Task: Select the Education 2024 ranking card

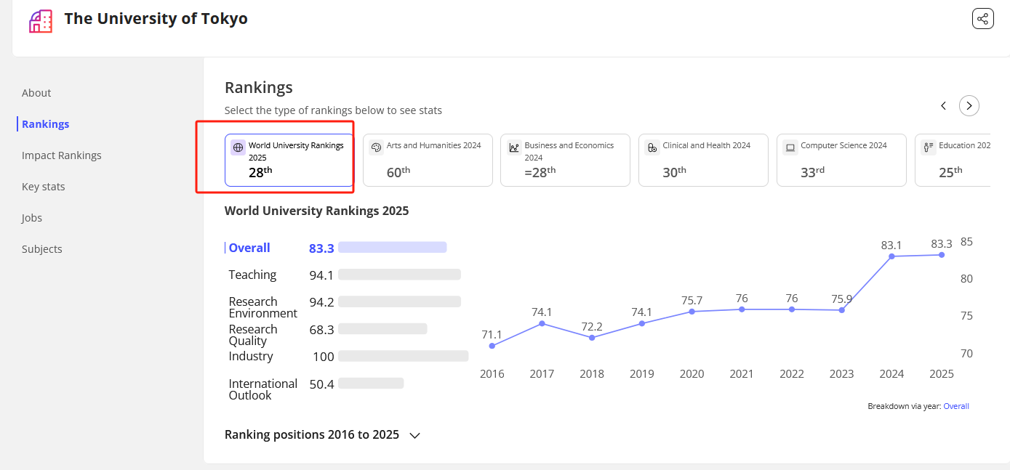Action: (953, 160)
